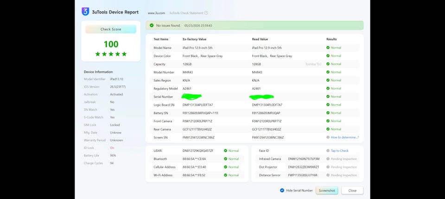Select the ex-factory Regulatory Model A2461
The image size is (445, 199).
click(x=187, y=89)
